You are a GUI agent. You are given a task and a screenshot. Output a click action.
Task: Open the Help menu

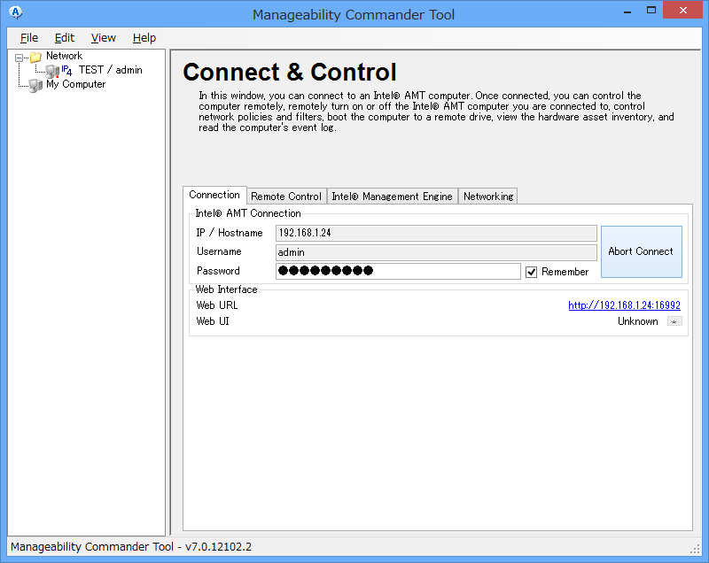click(x=144, y=38)
